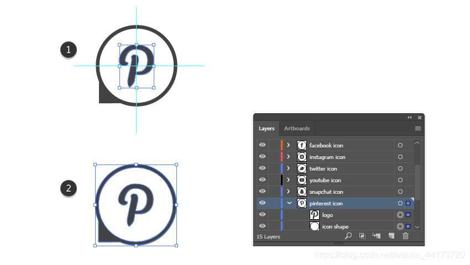The height and width of the screenshot is (265, 470).
Task: Click the snapchat icon layer thumbnail
Action: click(302, 192)
